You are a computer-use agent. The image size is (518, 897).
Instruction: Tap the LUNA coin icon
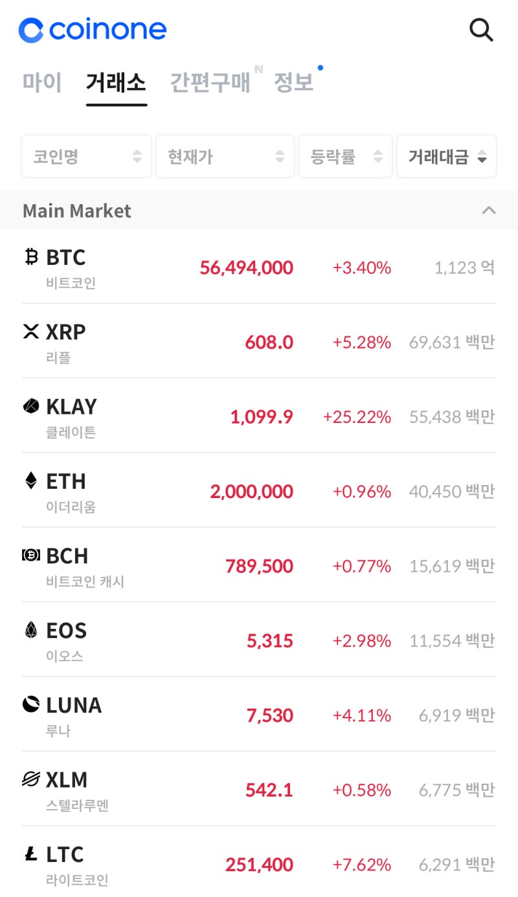(31, 705)
